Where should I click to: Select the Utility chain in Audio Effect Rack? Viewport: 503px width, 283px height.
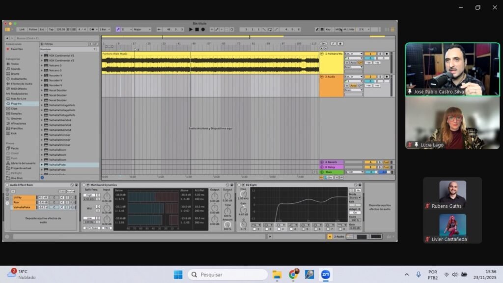(24, 197)
